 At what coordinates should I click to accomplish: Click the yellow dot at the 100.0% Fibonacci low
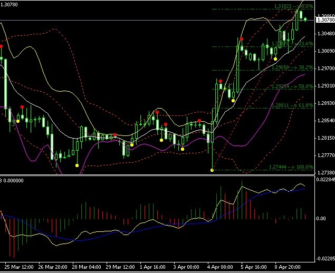click(212, 170)
